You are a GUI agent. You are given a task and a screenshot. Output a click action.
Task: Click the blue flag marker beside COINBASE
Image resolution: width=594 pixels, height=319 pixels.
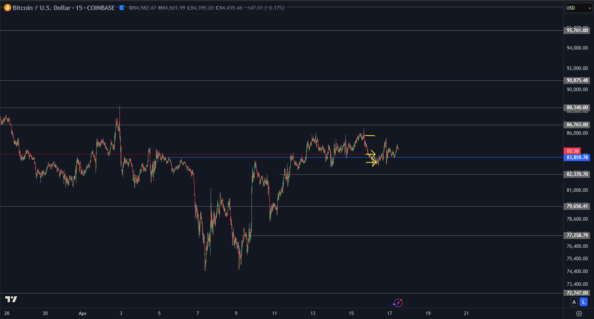tap(122, 8)
